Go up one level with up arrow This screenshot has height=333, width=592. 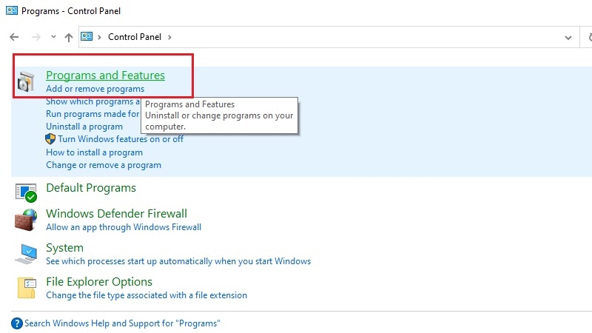tap(68, 38)
